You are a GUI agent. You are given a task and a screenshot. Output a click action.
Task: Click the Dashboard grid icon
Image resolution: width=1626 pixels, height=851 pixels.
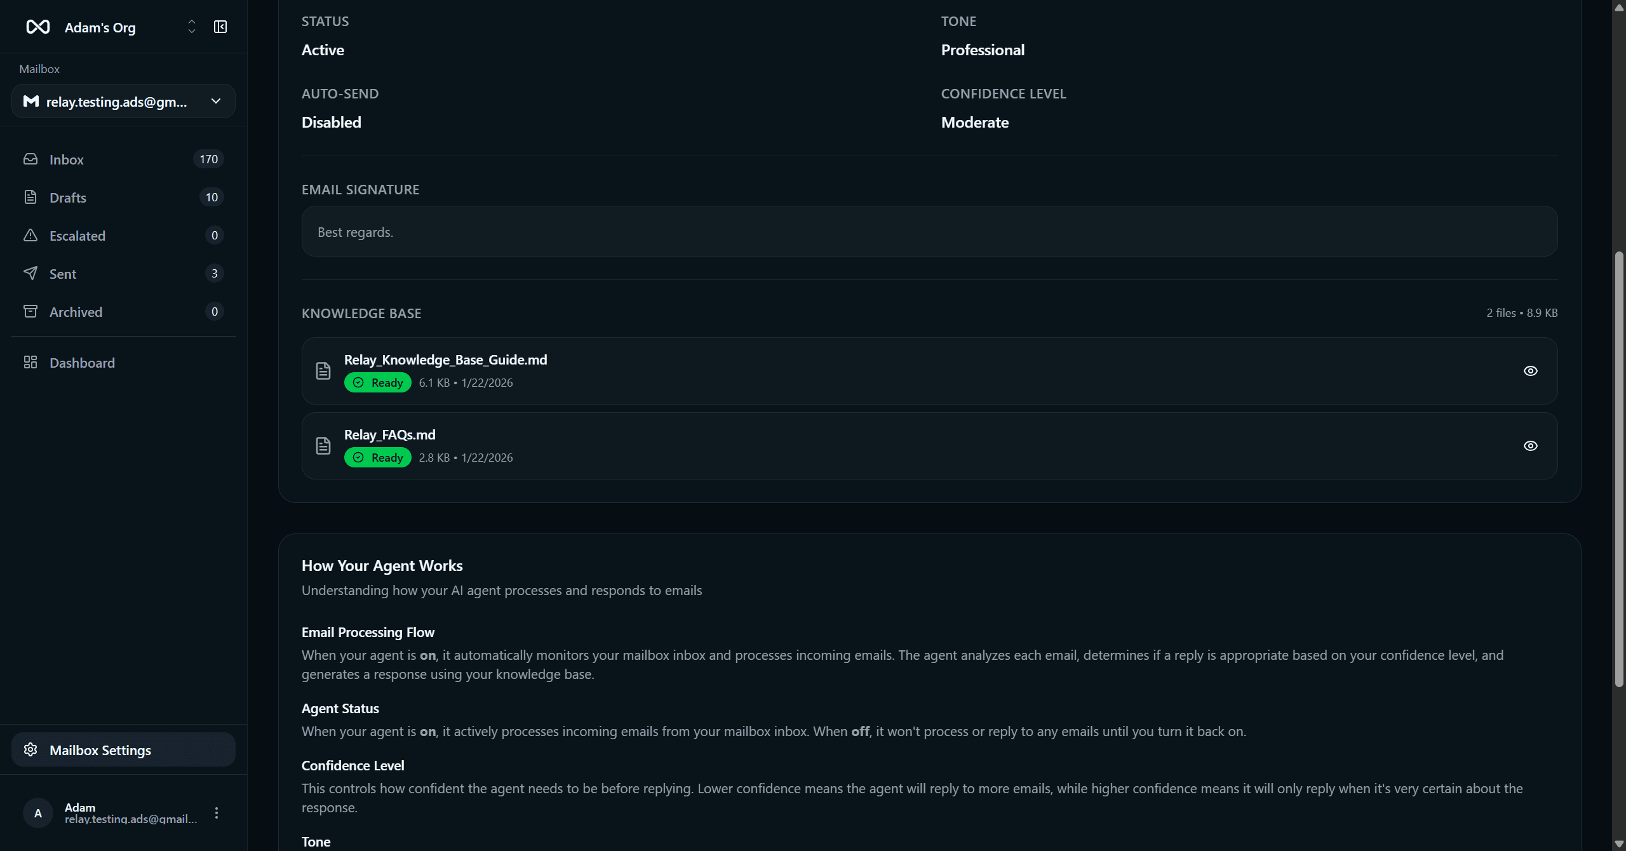(x=30, y=362)
